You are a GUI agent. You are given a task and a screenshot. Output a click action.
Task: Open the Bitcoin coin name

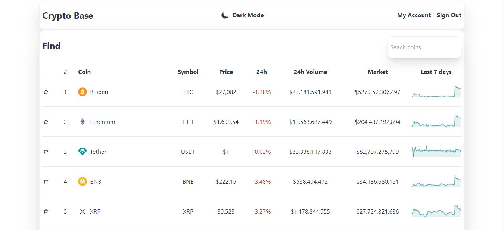(x=99, y=92)
